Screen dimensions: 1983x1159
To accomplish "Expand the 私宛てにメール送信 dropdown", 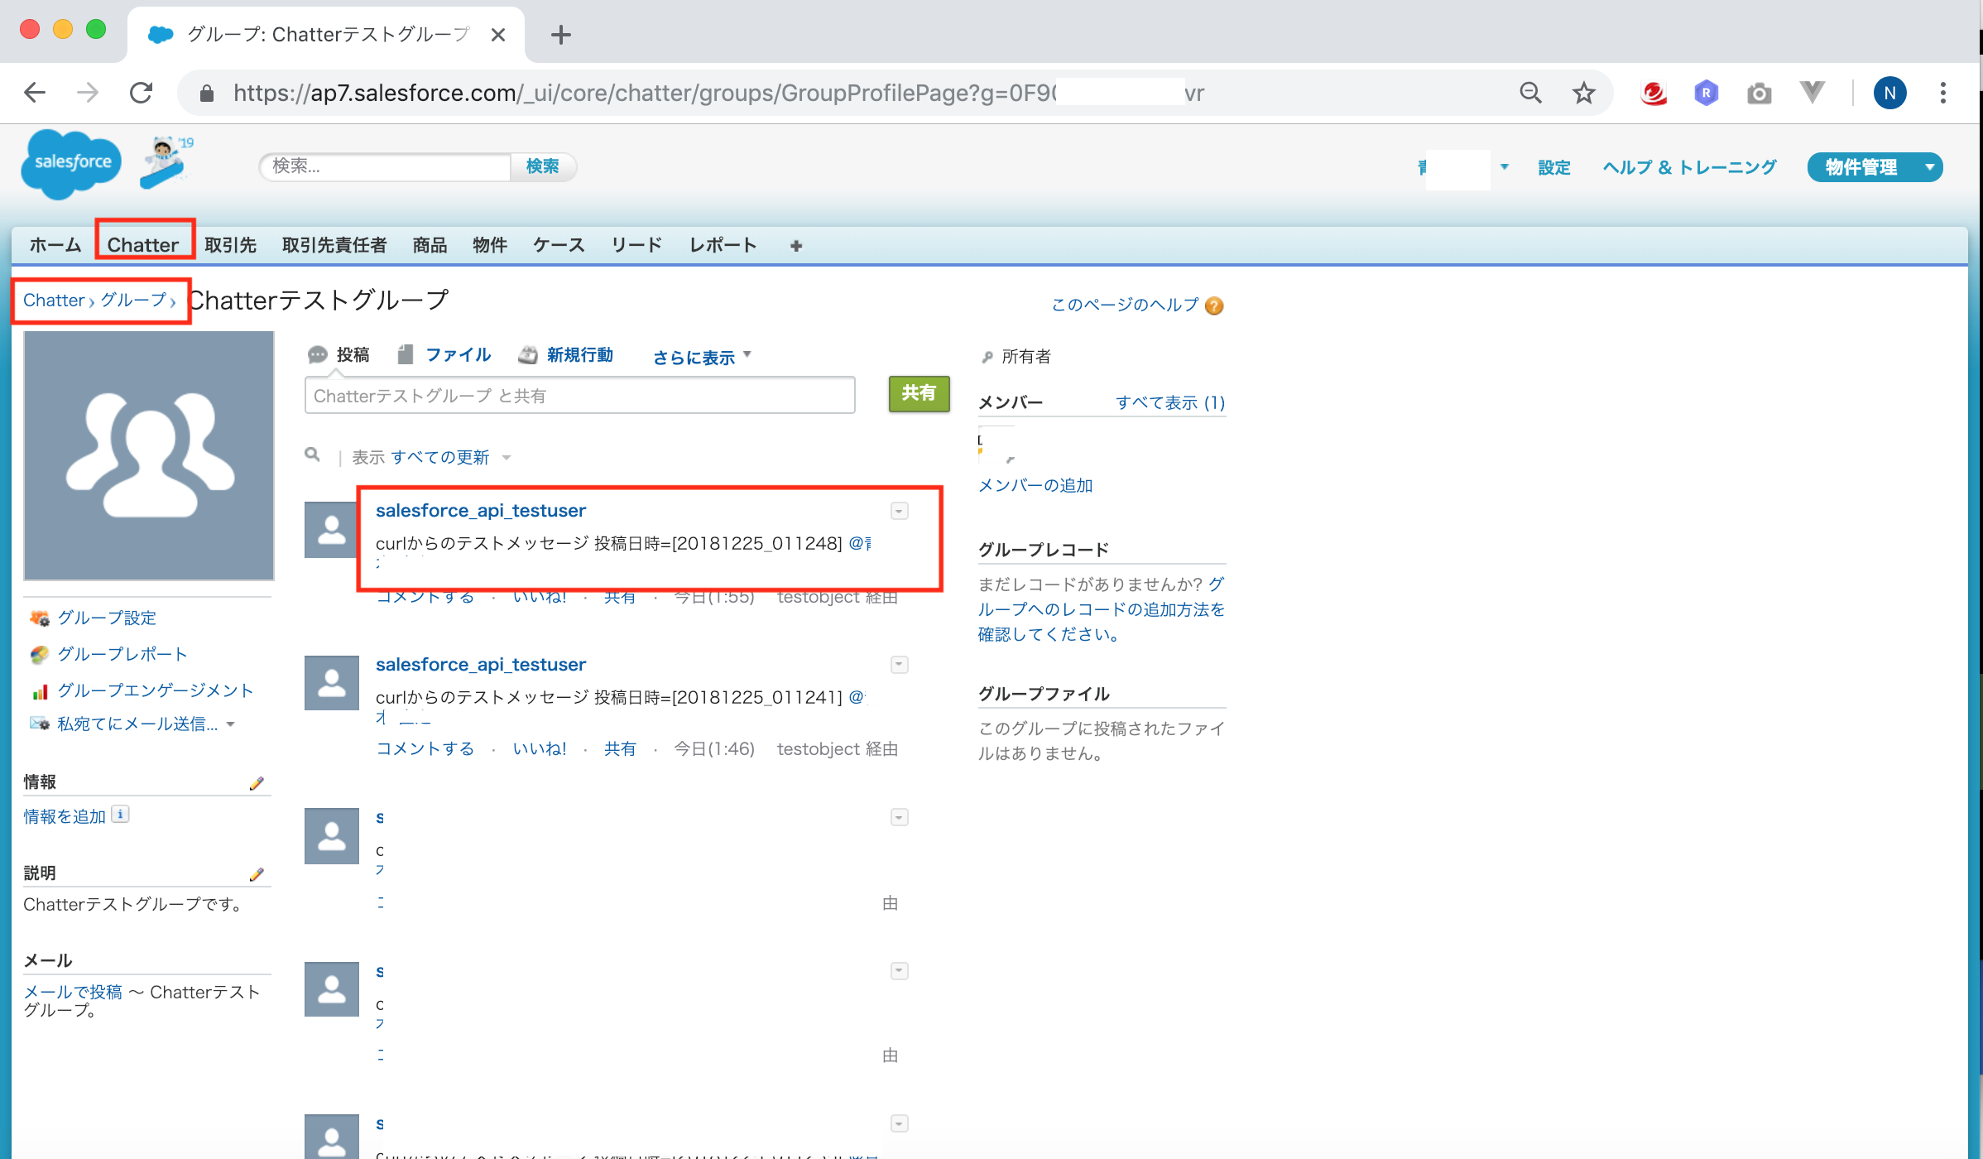I will pyautogui.click(x=230, y=724).
